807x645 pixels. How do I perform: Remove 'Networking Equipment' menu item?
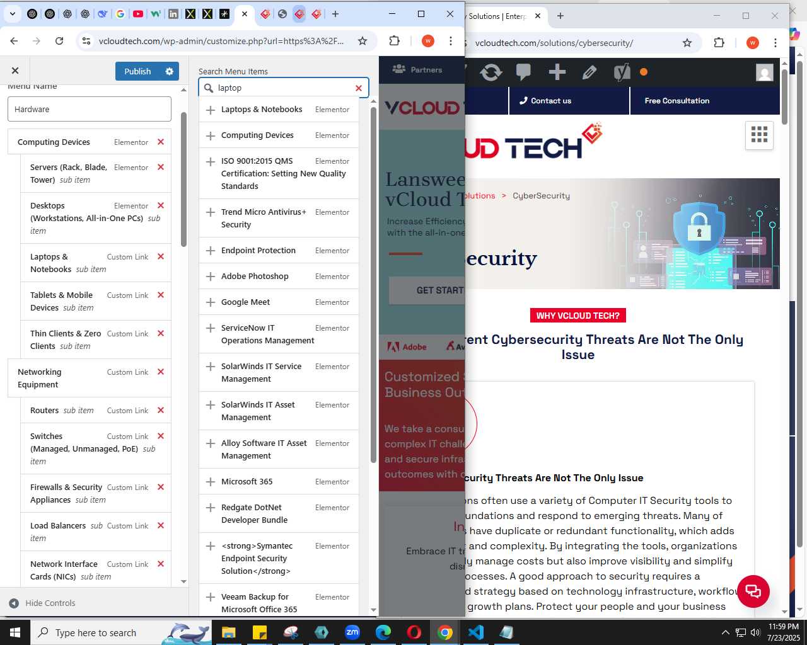point(161,372)
